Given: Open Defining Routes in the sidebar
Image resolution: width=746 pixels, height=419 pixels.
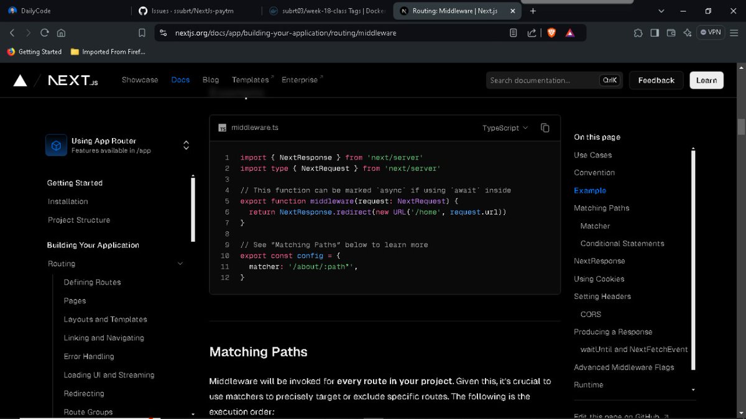Looking at the screenshot, I should pos(92,282).
